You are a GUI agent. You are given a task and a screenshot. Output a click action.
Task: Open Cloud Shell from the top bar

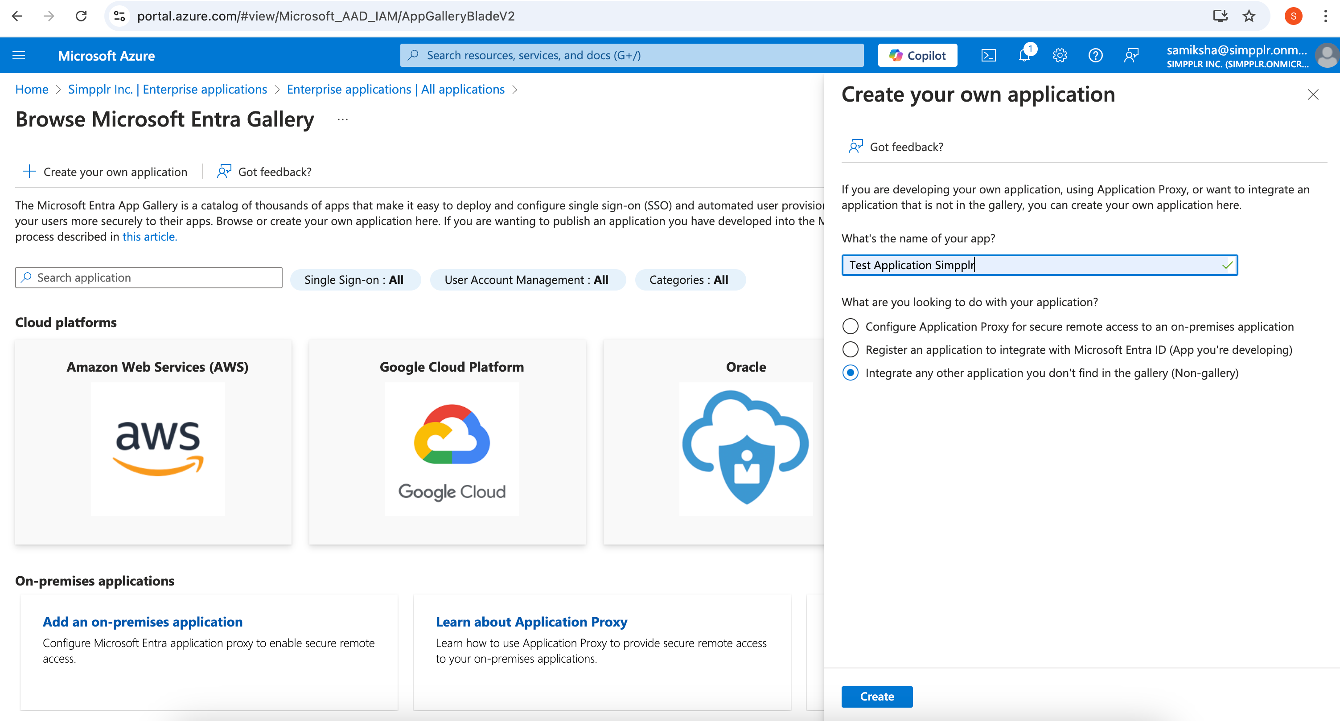tap(988, 54)
